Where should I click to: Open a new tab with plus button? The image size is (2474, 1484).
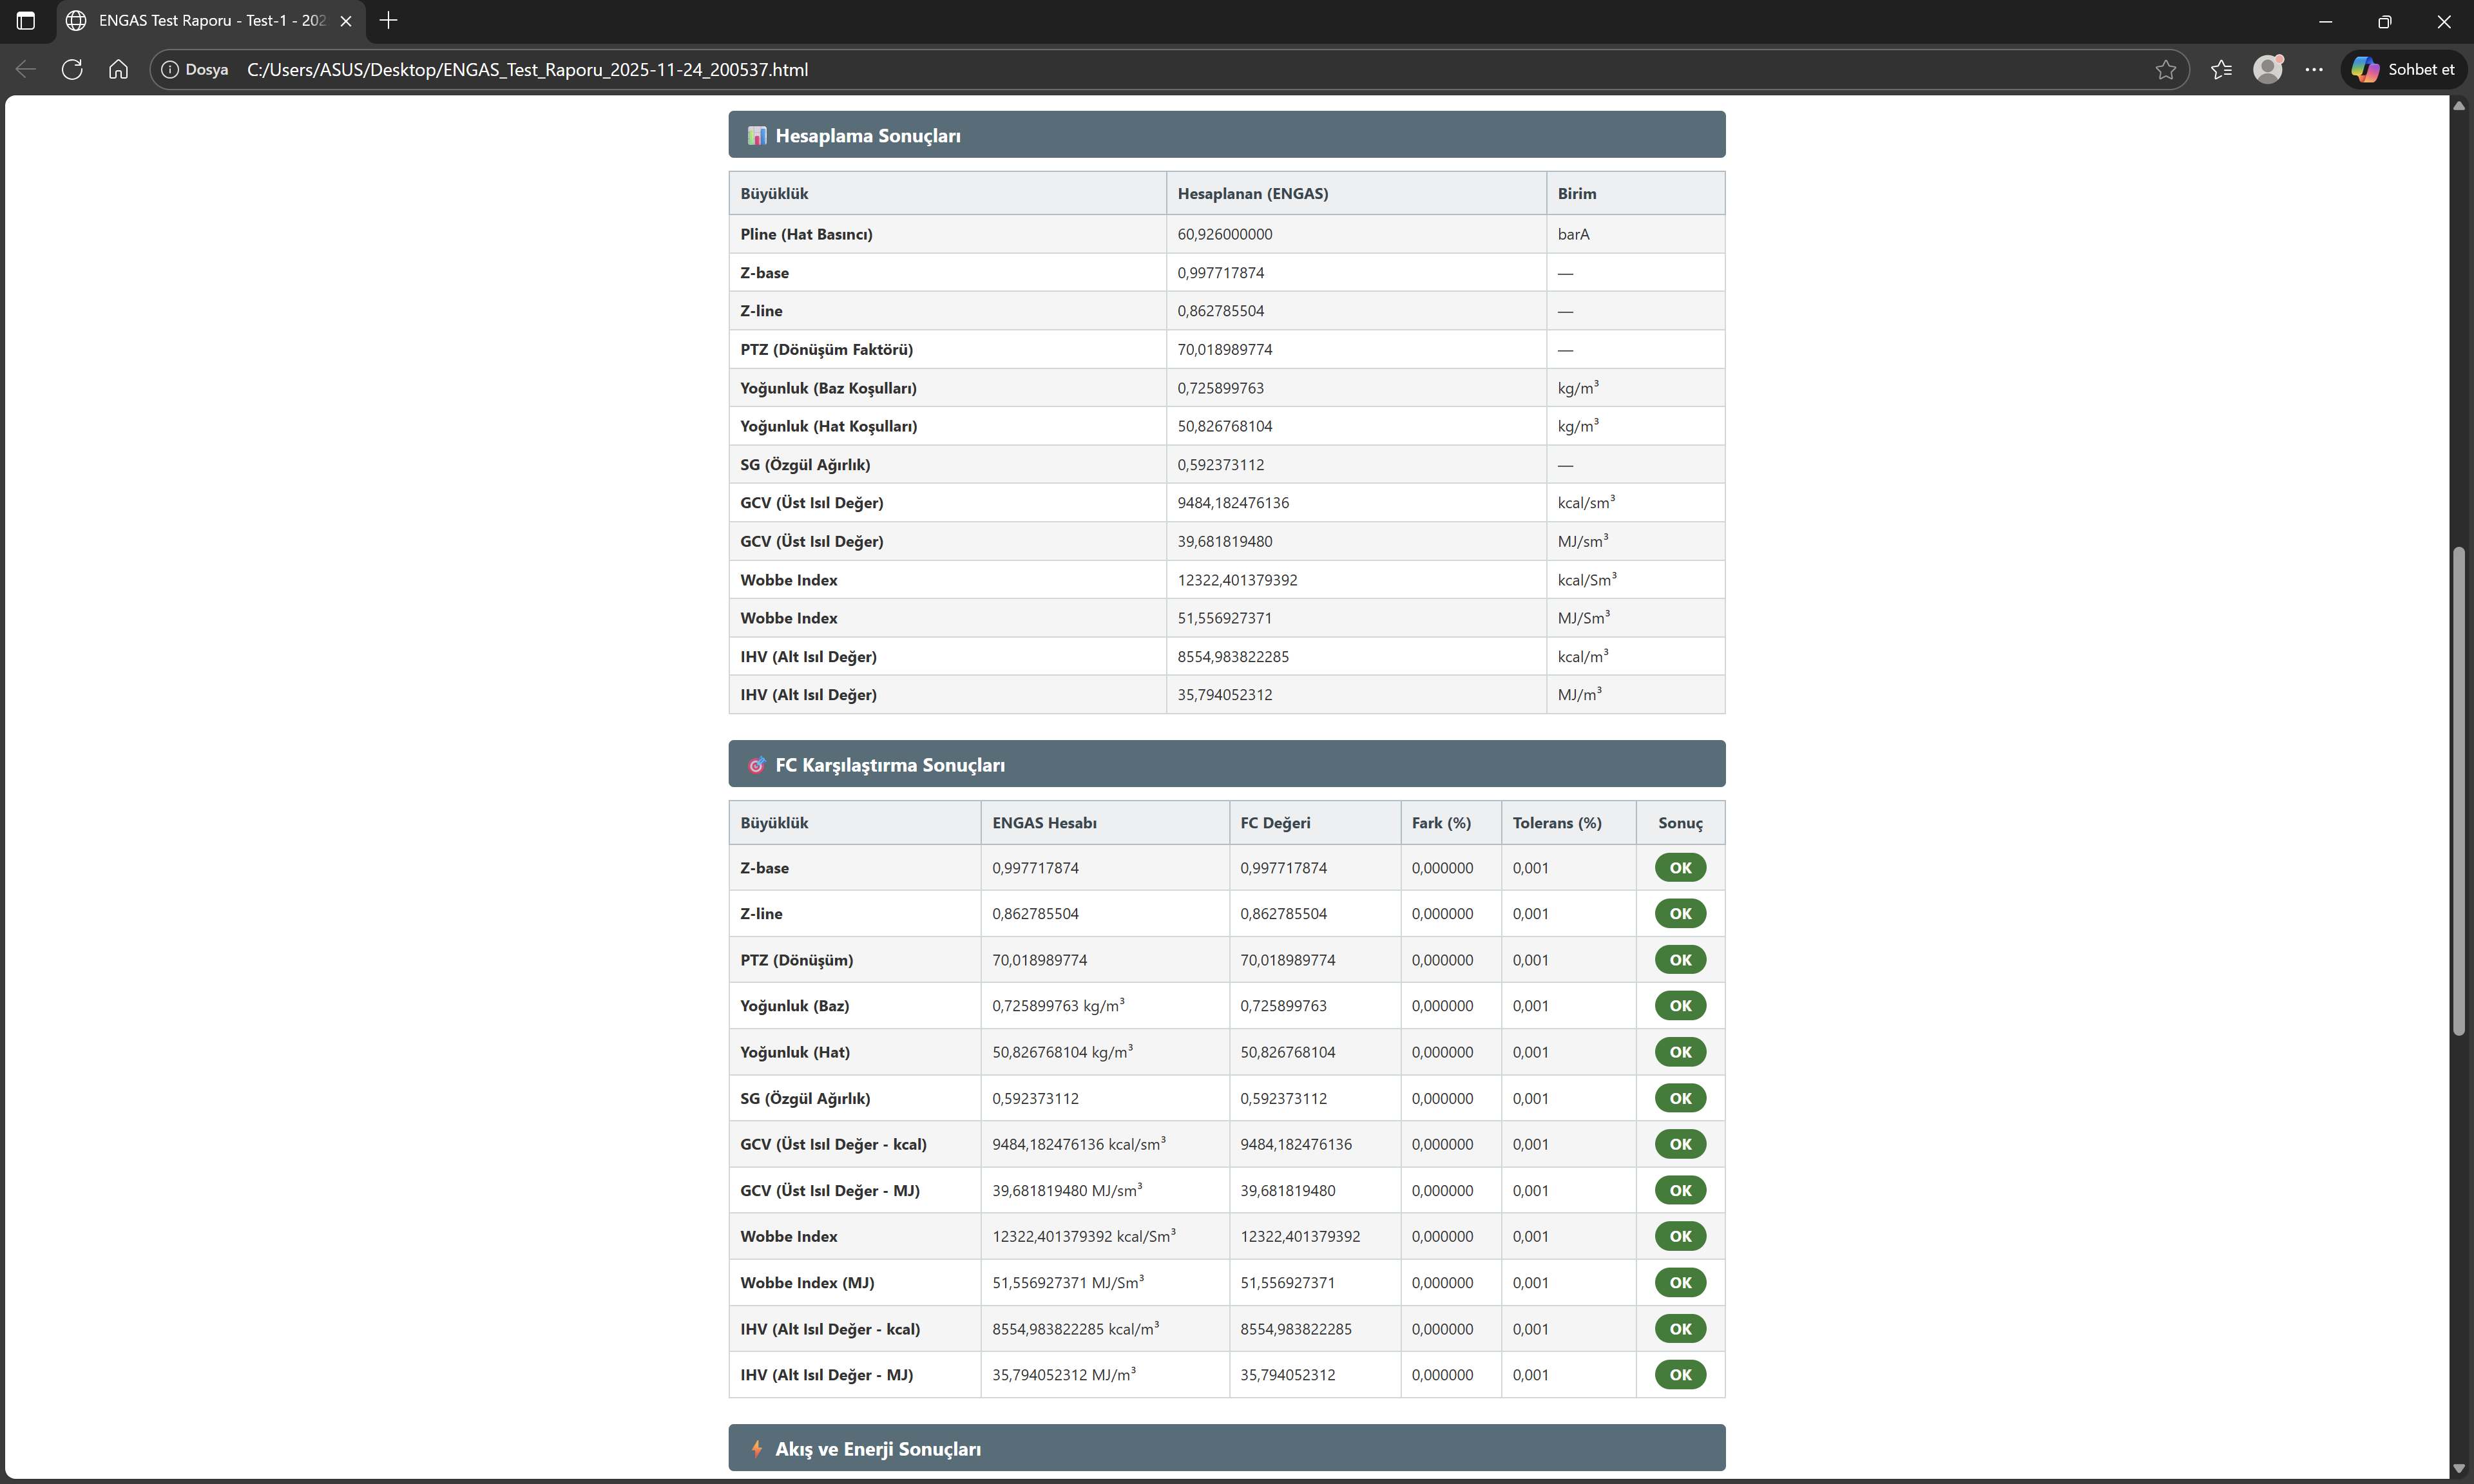coord(389,20)
